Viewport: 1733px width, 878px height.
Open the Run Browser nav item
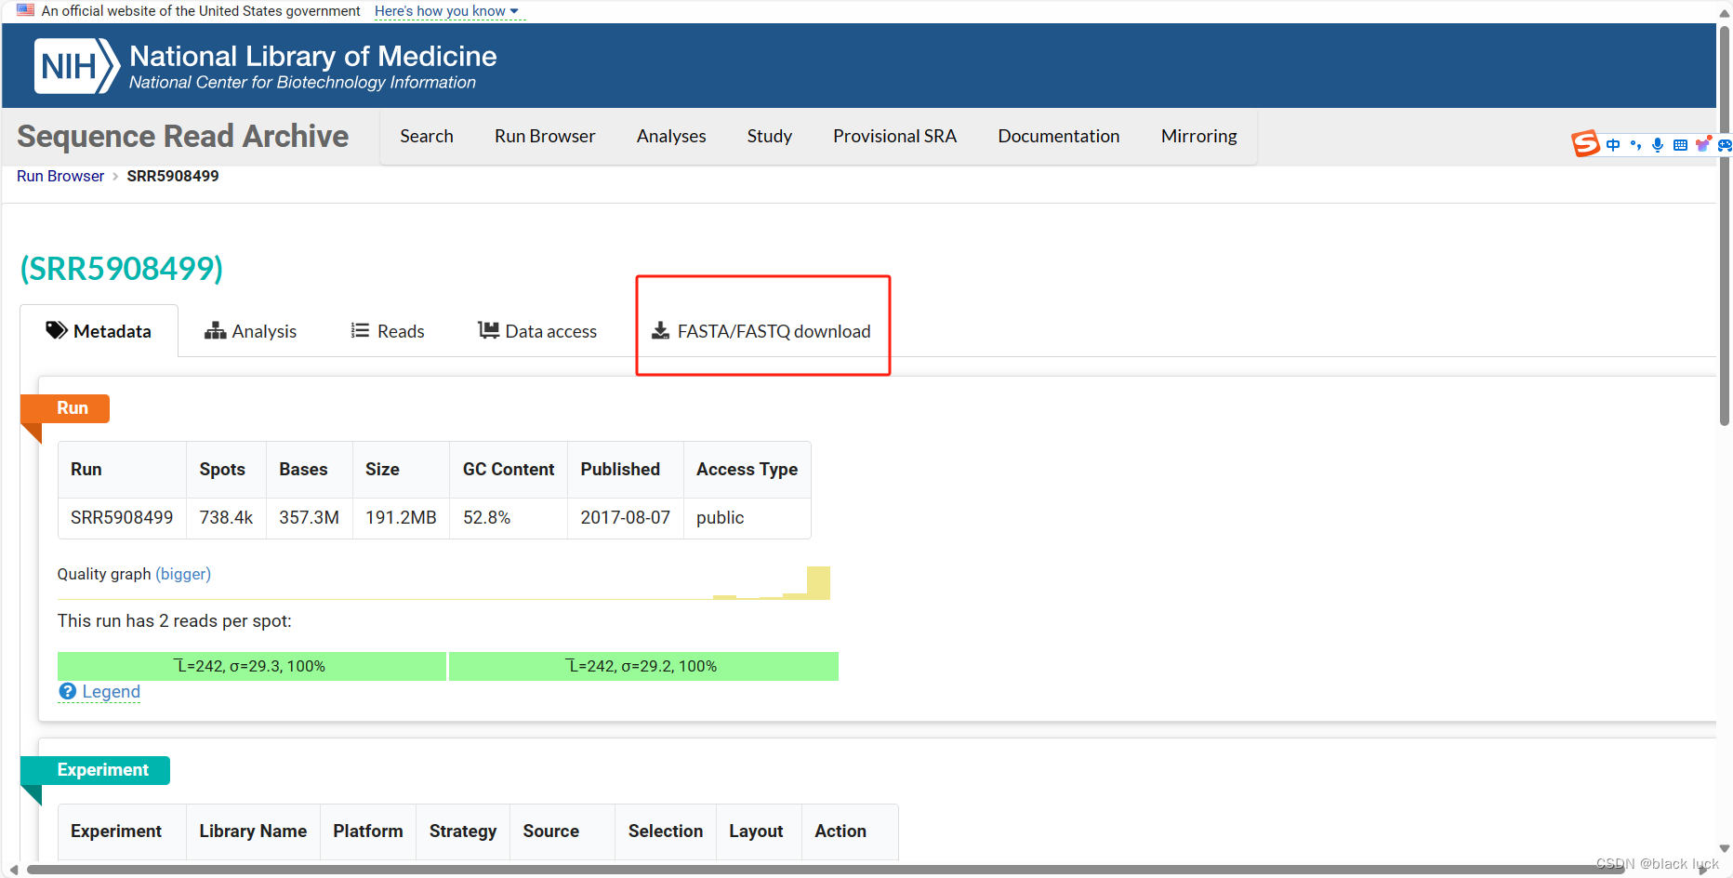(545, 136)
